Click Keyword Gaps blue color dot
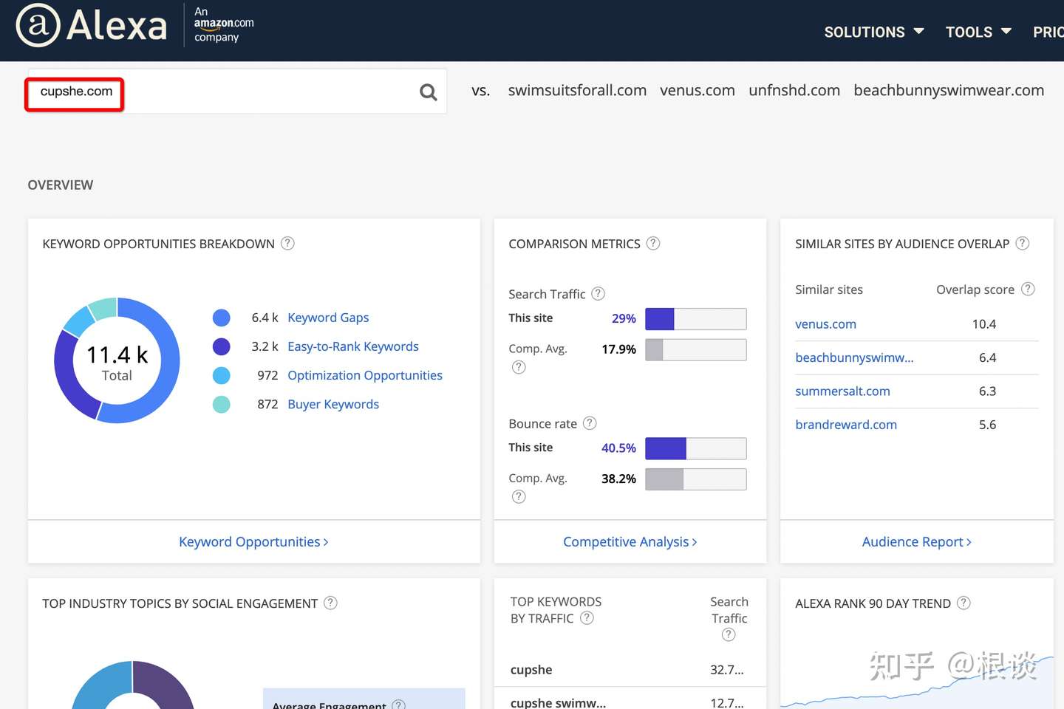 (x=222, y=318)
